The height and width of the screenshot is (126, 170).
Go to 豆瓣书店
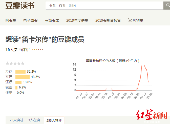coord(52,20)
